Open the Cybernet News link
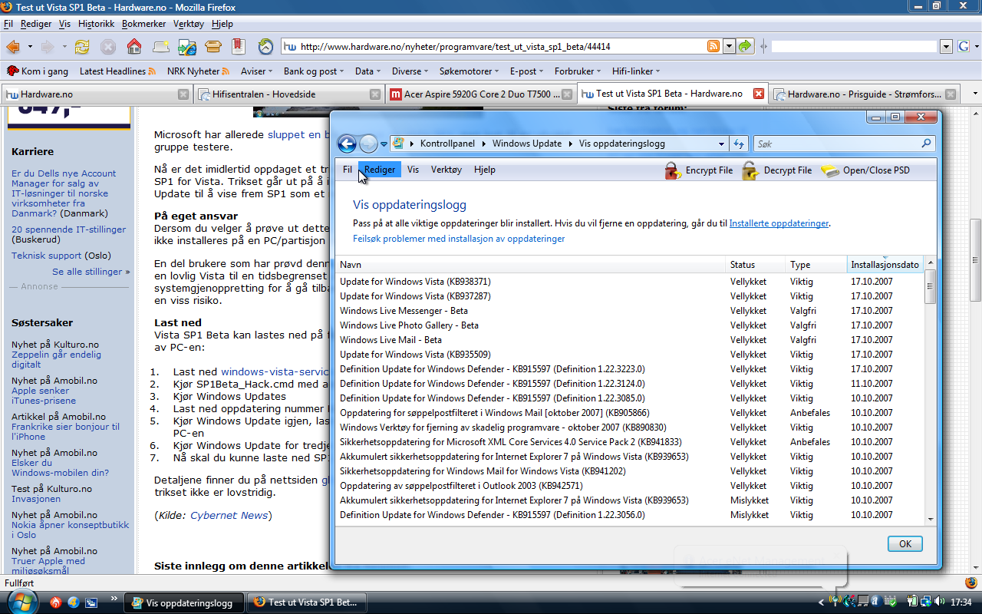This screenshot has height=614, width=982. 229,515
